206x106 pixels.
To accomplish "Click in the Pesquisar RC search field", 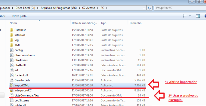I will click(180, 8).
